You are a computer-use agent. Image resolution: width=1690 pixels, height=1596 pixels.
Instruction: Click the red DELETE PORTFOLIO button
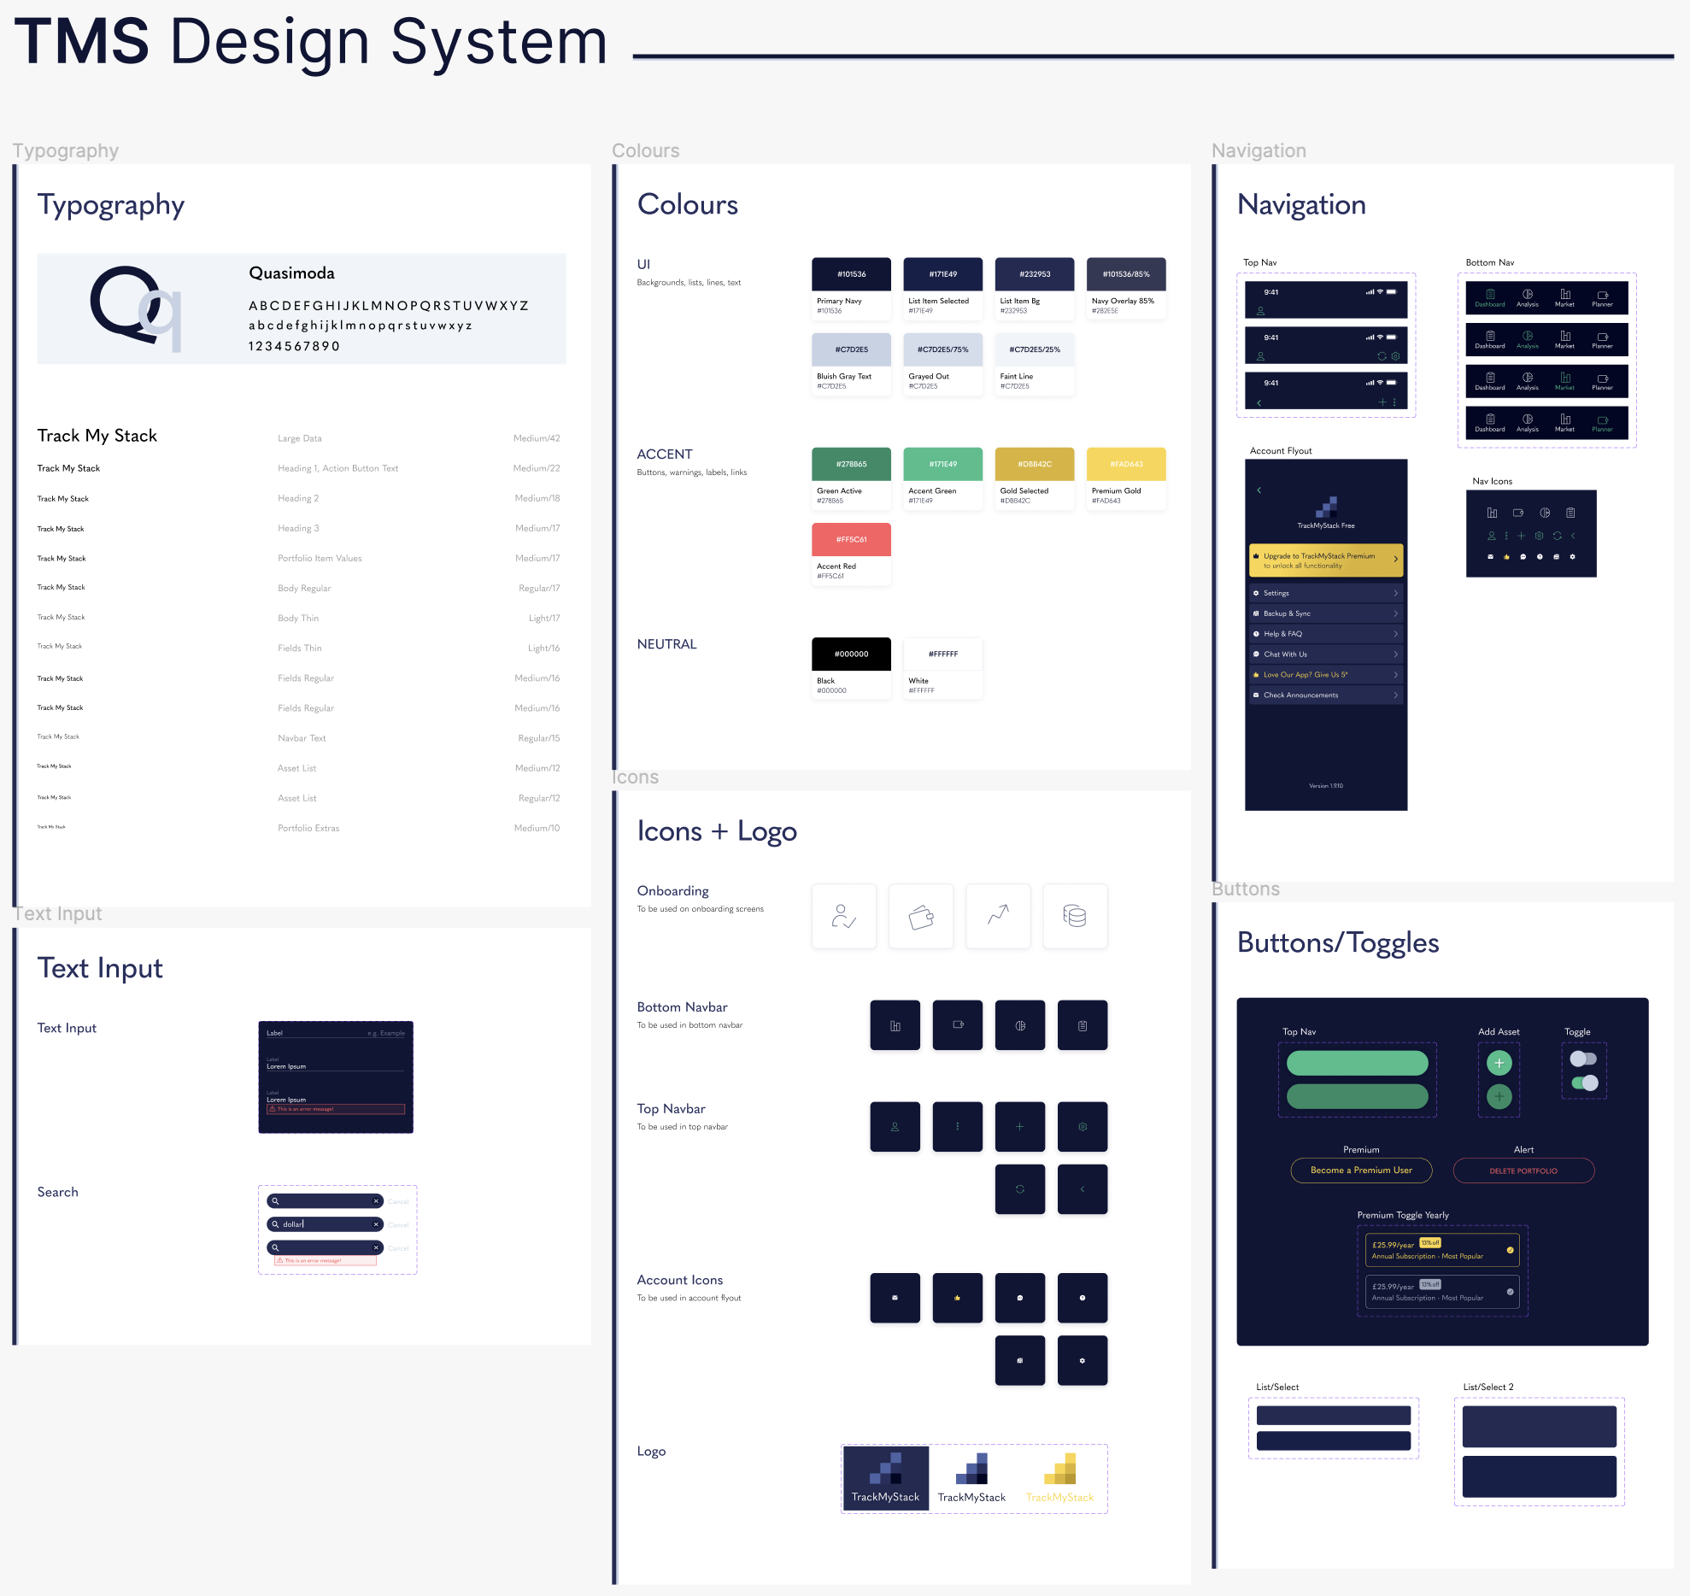1523,1171
